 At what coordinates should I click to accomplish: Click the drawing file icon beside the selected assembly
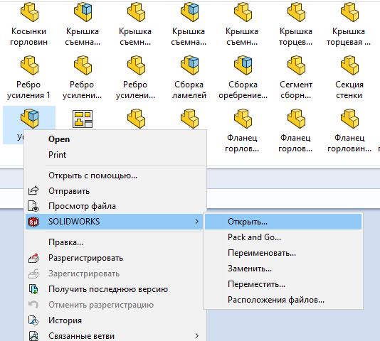[83, 119]
